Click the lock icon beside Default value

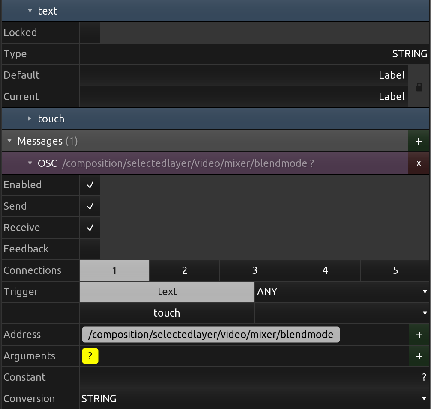419,86
